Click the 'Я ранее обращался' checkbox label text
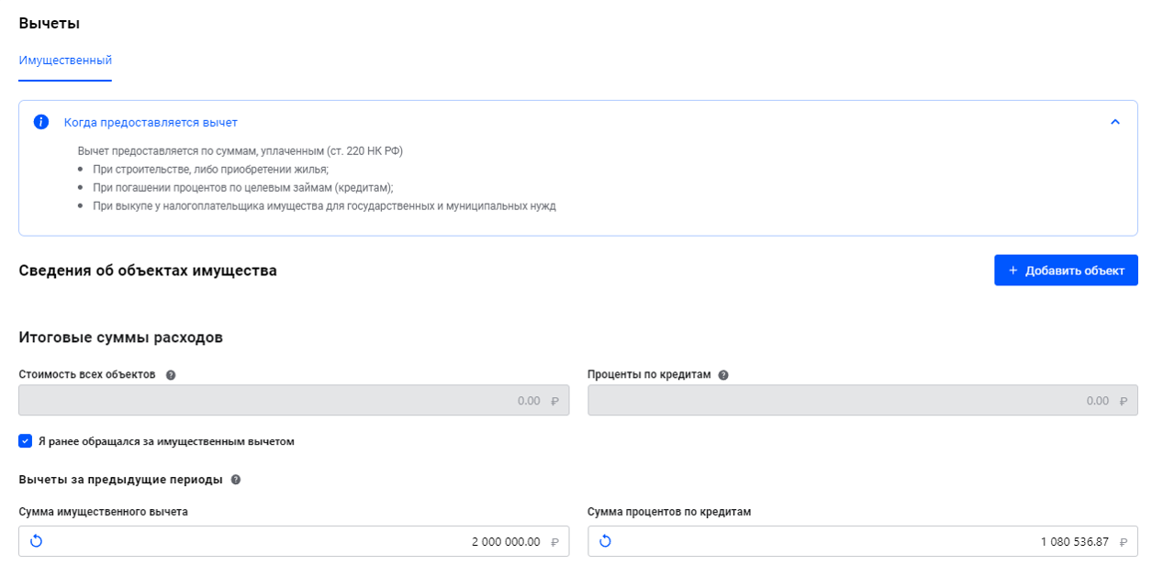The width and height of the screenshot is (1152, 565). pyautogui.click(x=165, y=441)
